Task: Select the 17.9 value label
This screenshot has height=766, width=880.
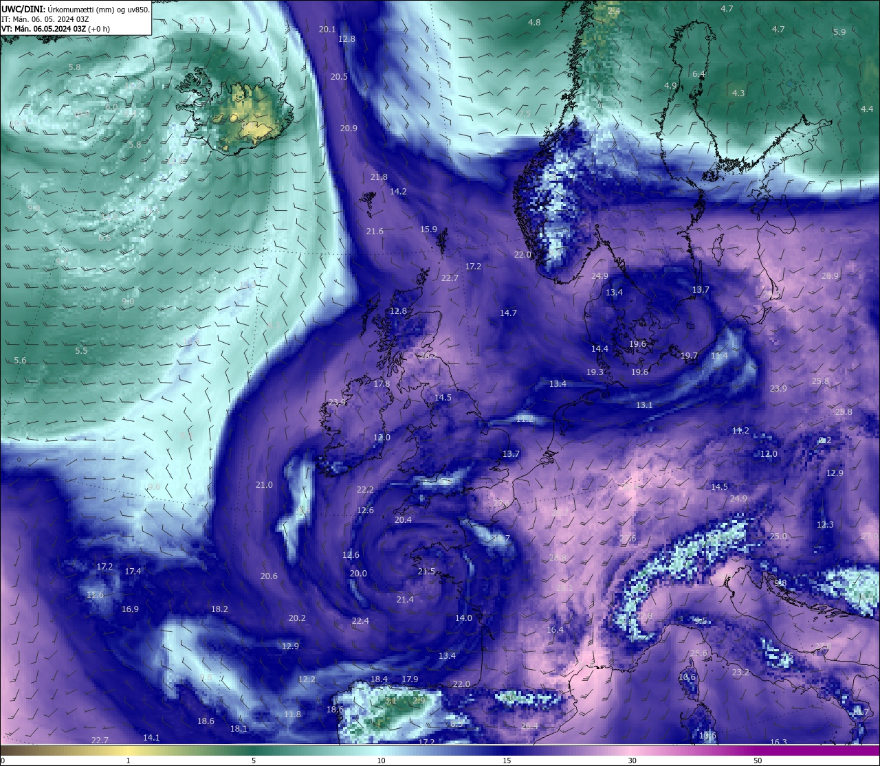Action: (x=410, y=679)
